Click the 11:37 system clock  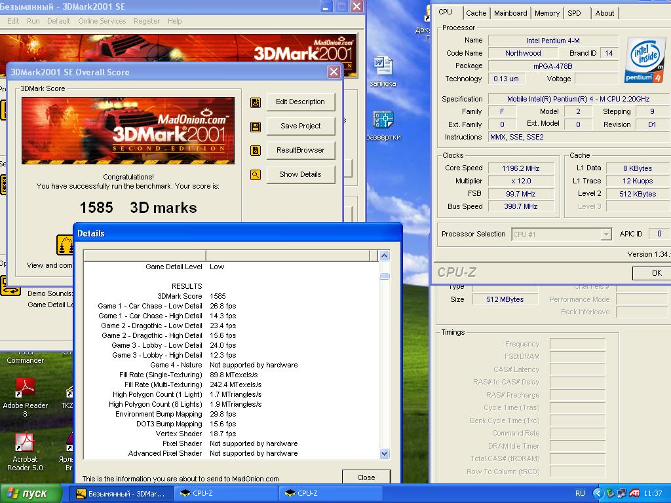(653, 493)
